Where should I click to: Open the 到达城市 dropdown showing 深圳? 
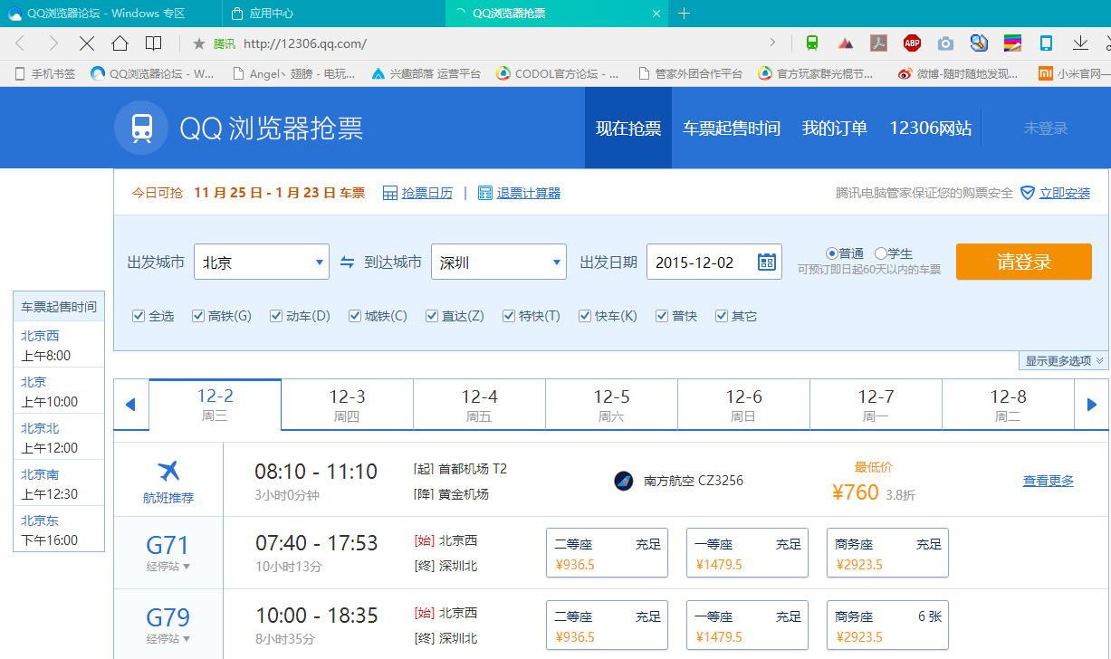point(499,263)
